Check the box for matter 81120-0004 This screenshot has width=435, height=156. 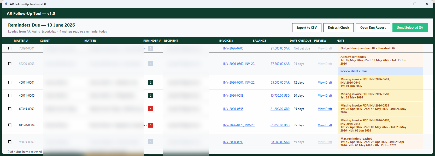[10, 125]
